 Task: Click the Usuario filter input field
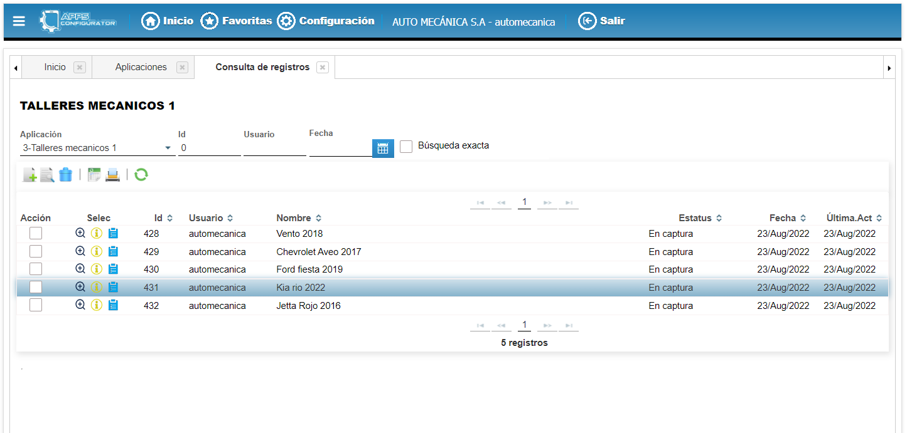tap(274, 149)
